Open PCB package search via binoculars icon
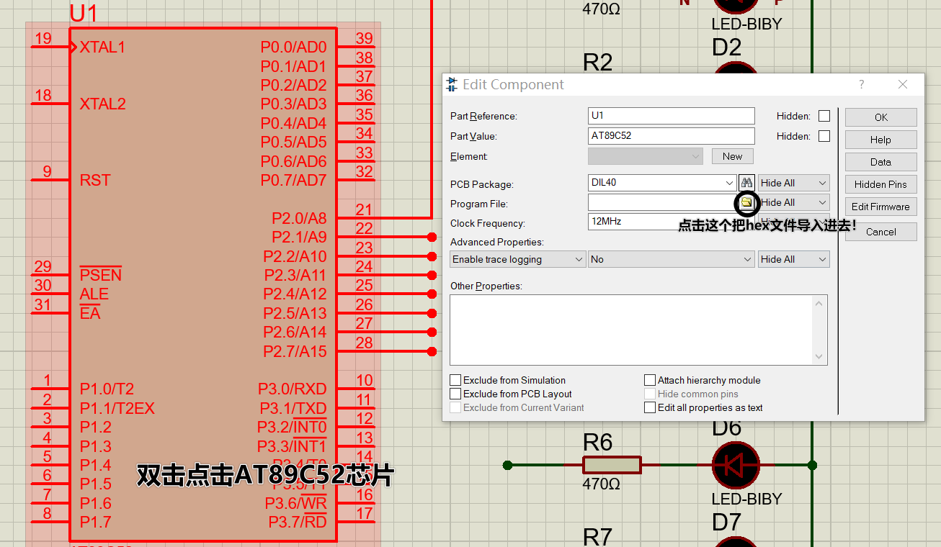 tap(746, 183)
